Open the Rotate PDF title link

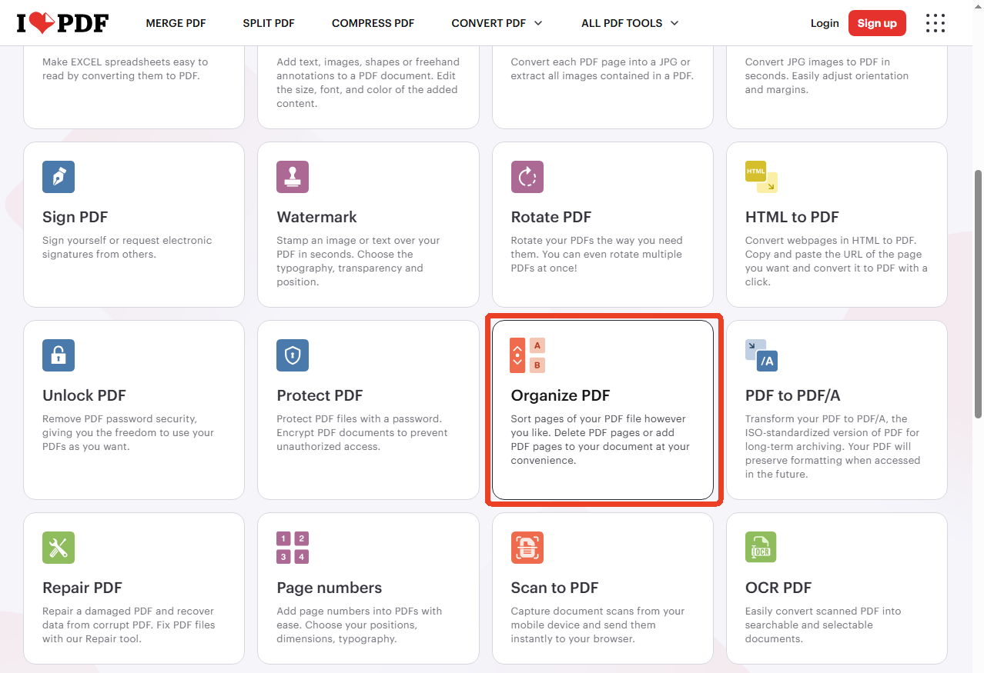point(551,217)
